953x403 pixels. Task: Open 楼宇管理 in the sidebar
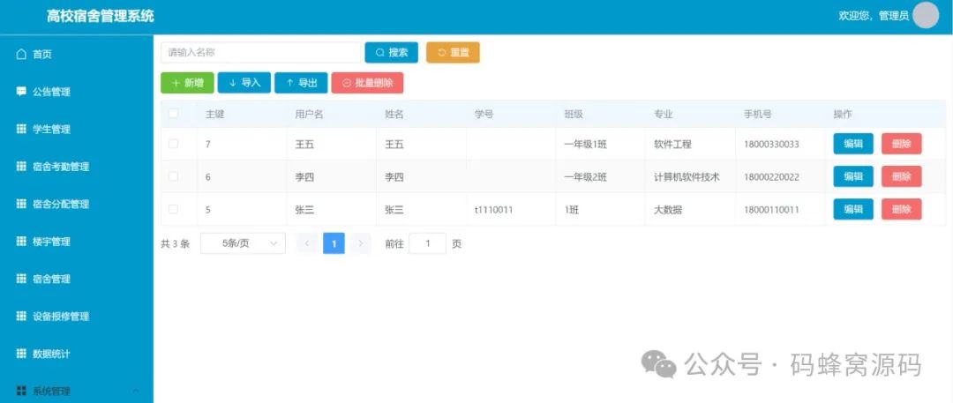point(77,242)
